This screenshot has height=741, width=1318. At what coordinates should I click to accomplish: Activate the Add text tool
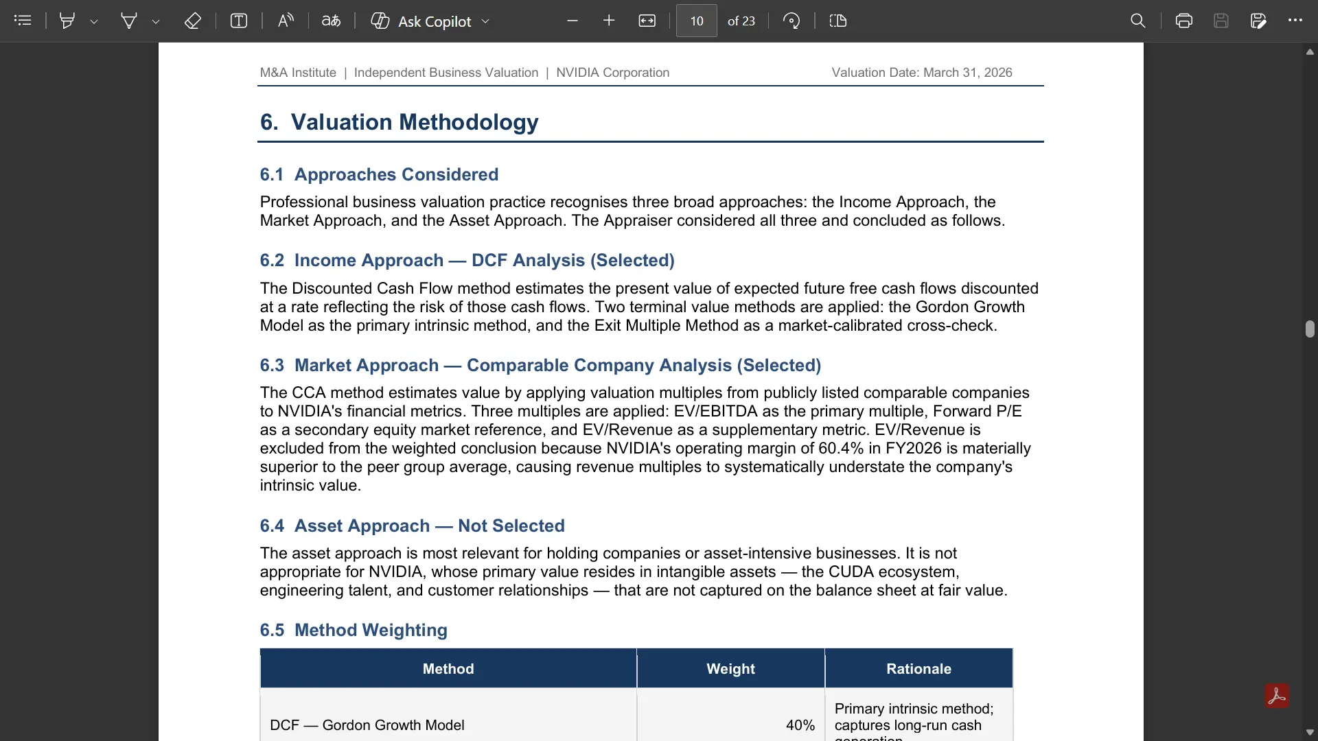(x=239, y=21)
